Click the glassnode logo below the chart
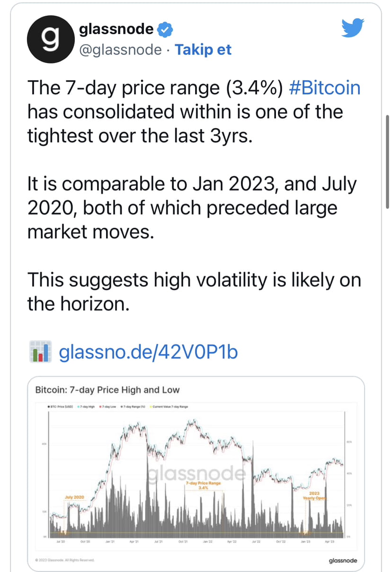The height and width of the screenshot is (572, 392). pyautogui.click(x=343, y=561)
